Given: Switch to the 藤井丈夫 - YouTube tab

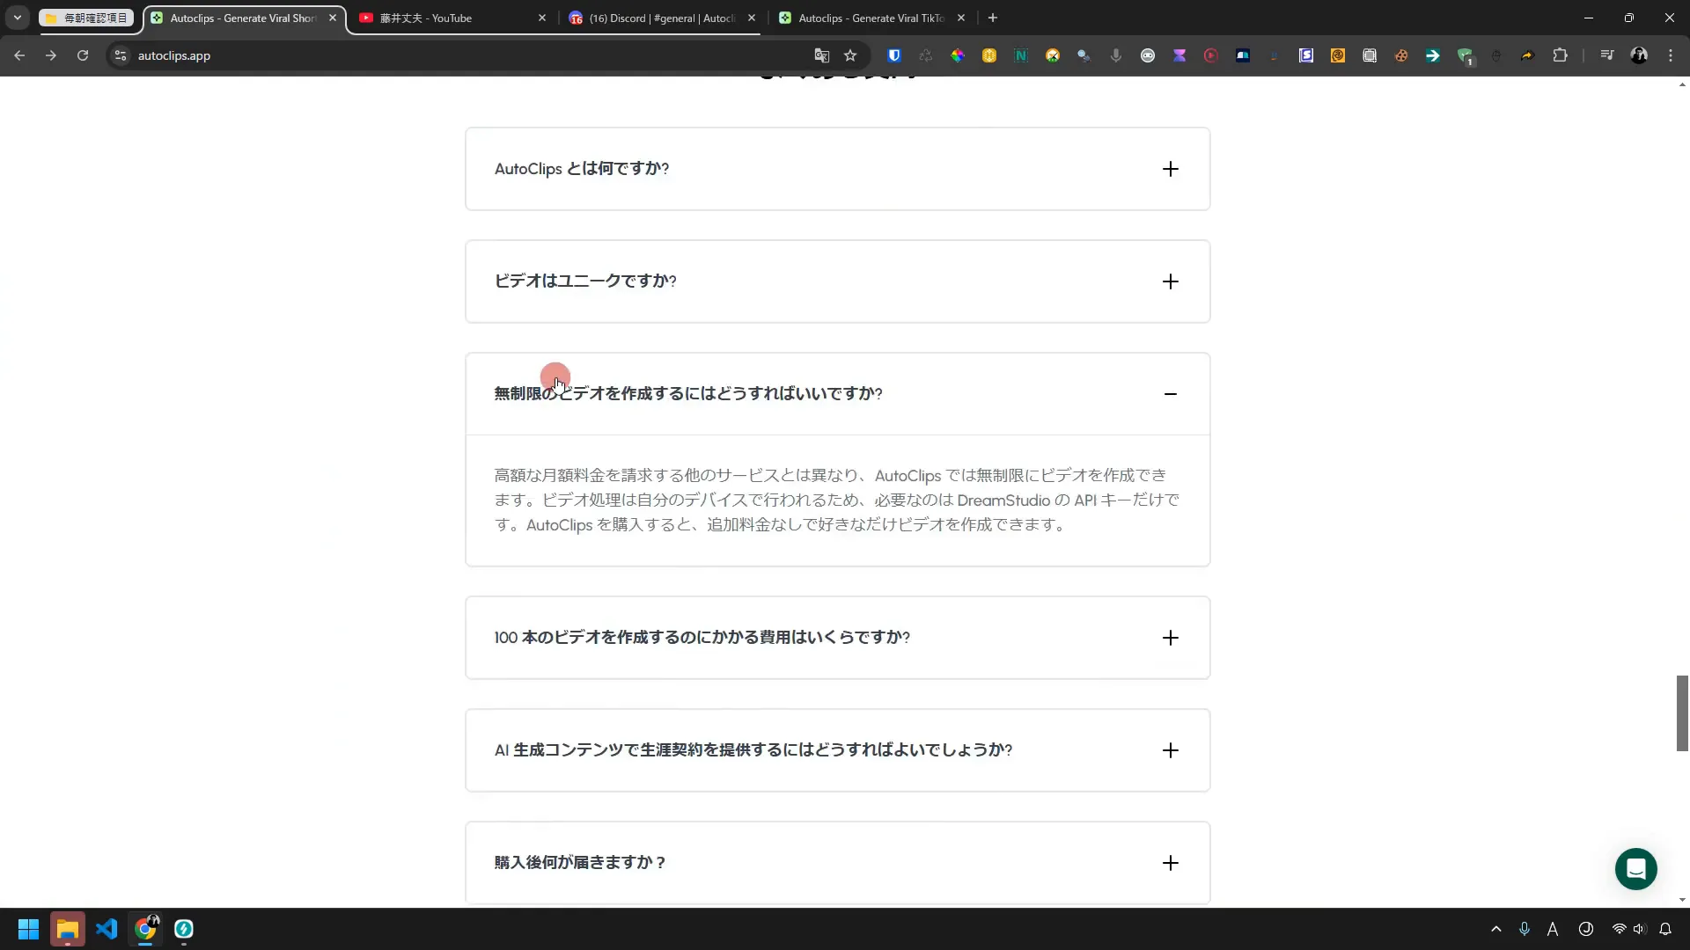Looking at the screenshot, I should (452, 18).
